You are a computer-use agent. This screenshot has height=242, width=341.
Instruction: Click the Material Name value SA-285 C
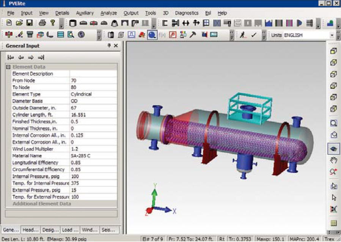point(93,156)
